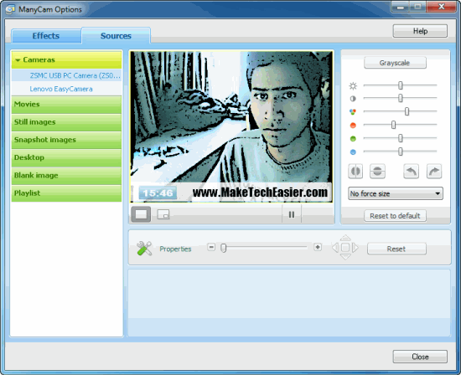Toggle the Grayscale button
The width and height of the screenshot is (461, 375).
(395, 63)
